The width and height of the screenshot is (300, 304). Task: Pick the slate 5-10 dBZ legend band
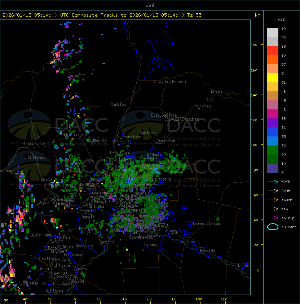point(273,168)
